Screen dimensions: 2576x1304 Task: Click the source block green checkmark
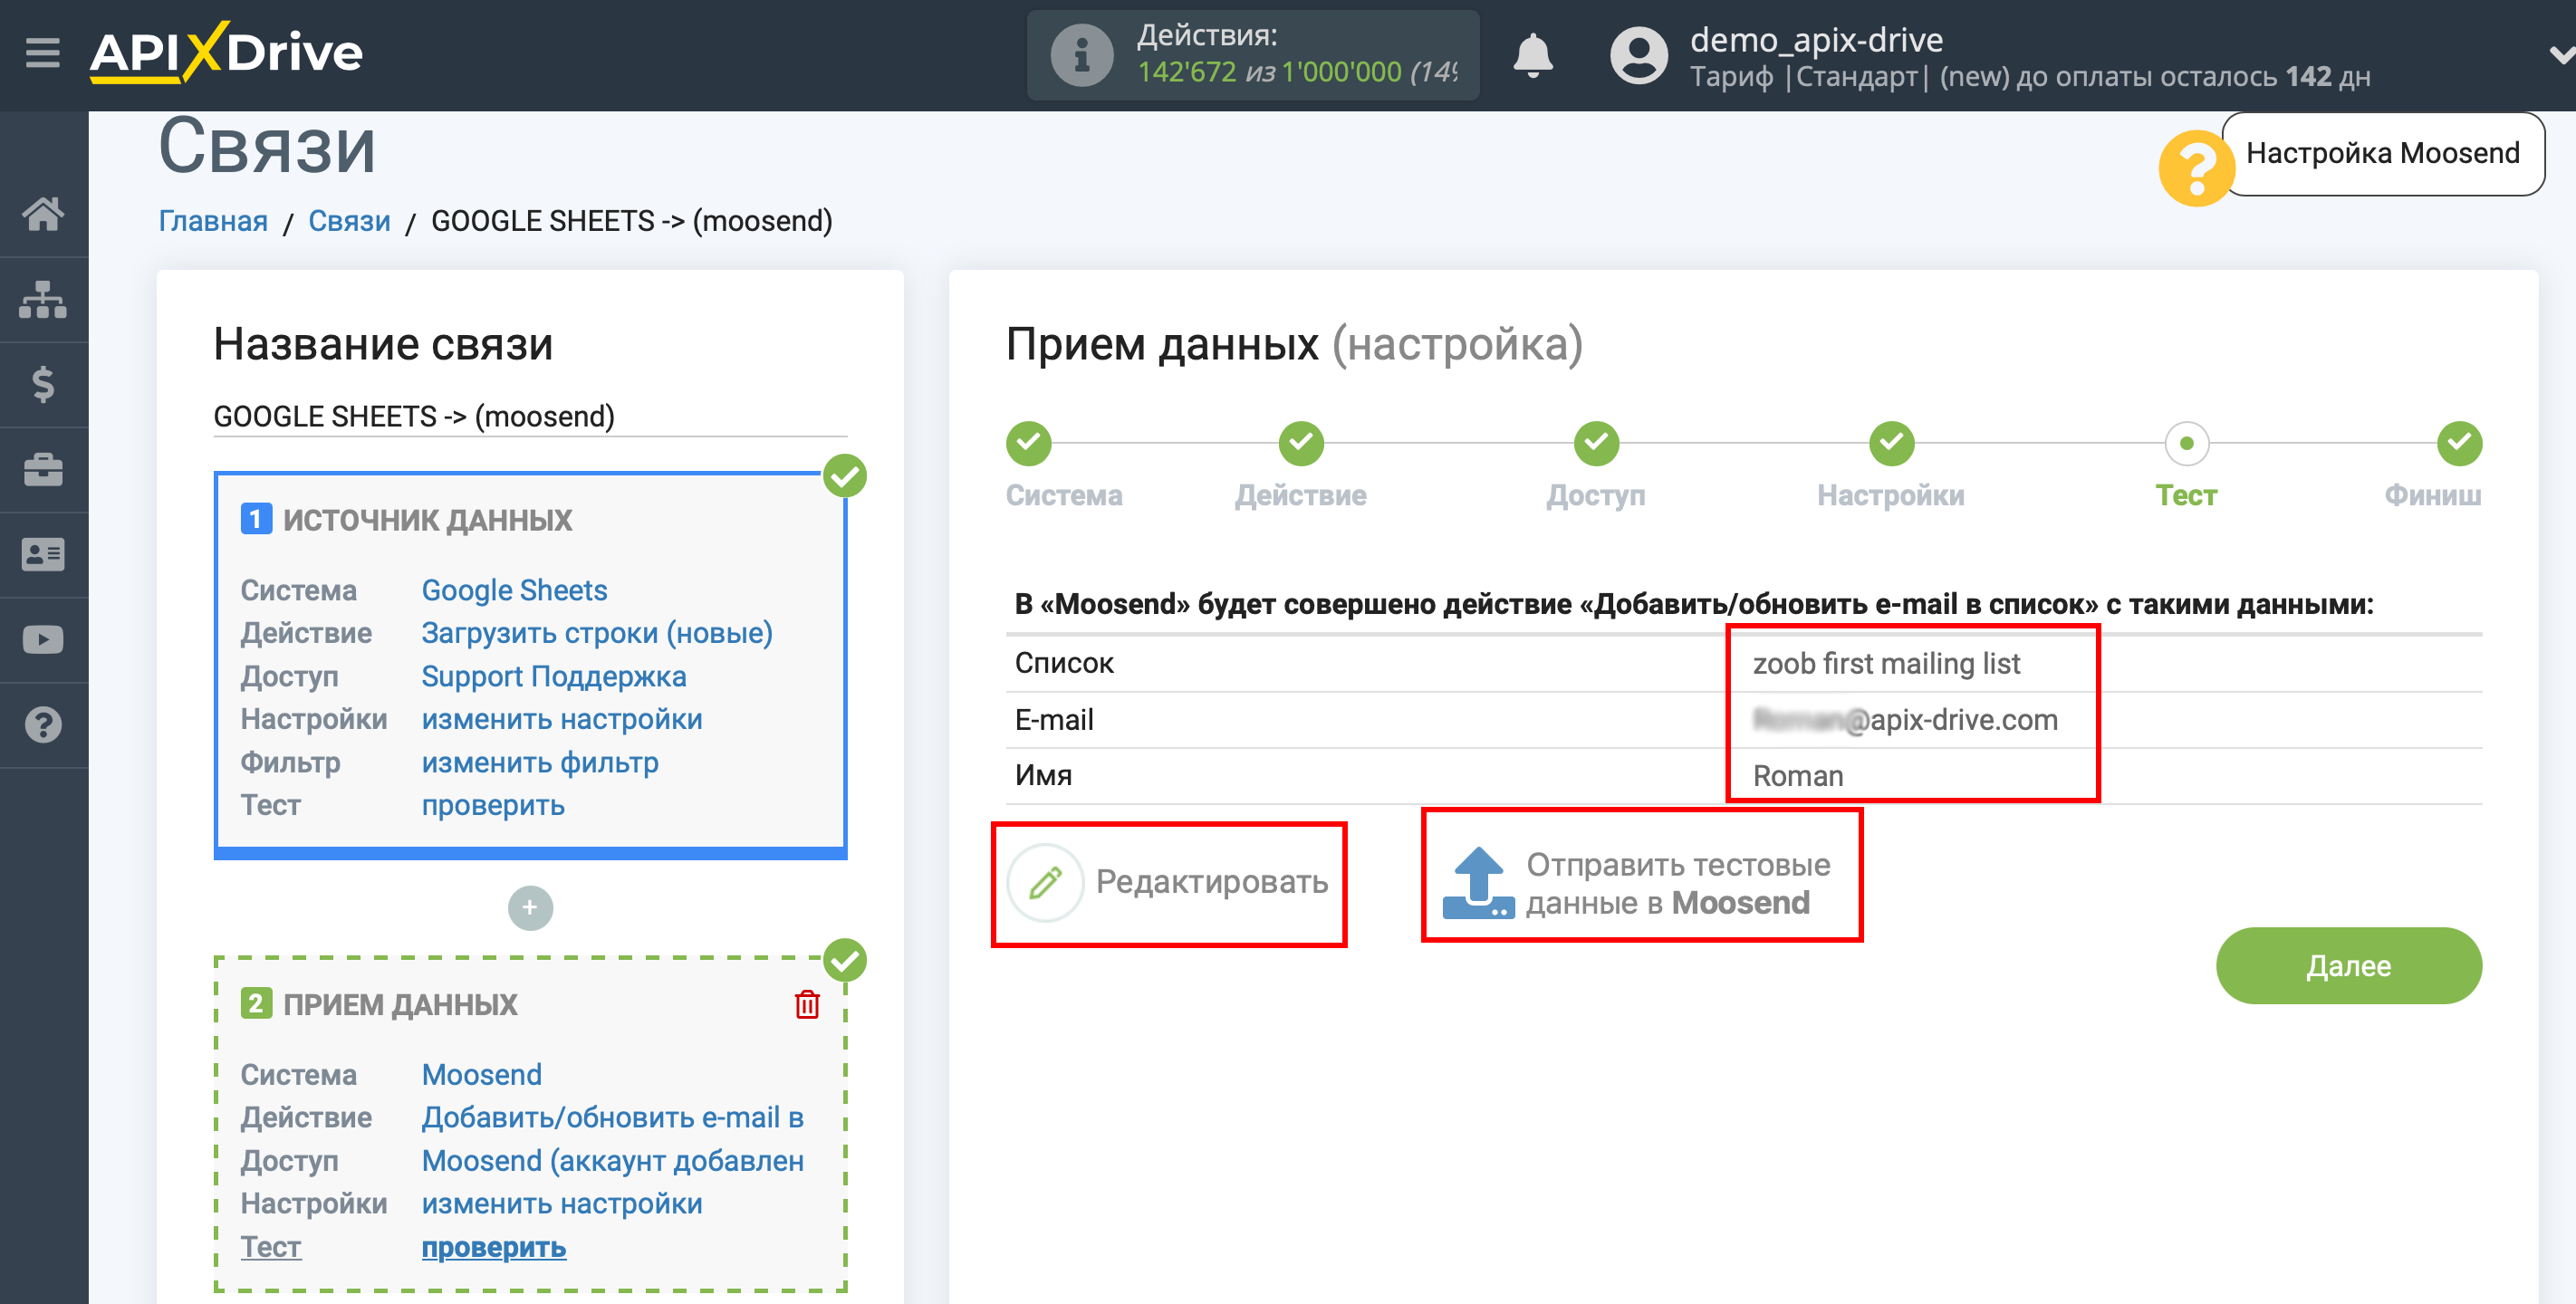[x=845, y=476]
